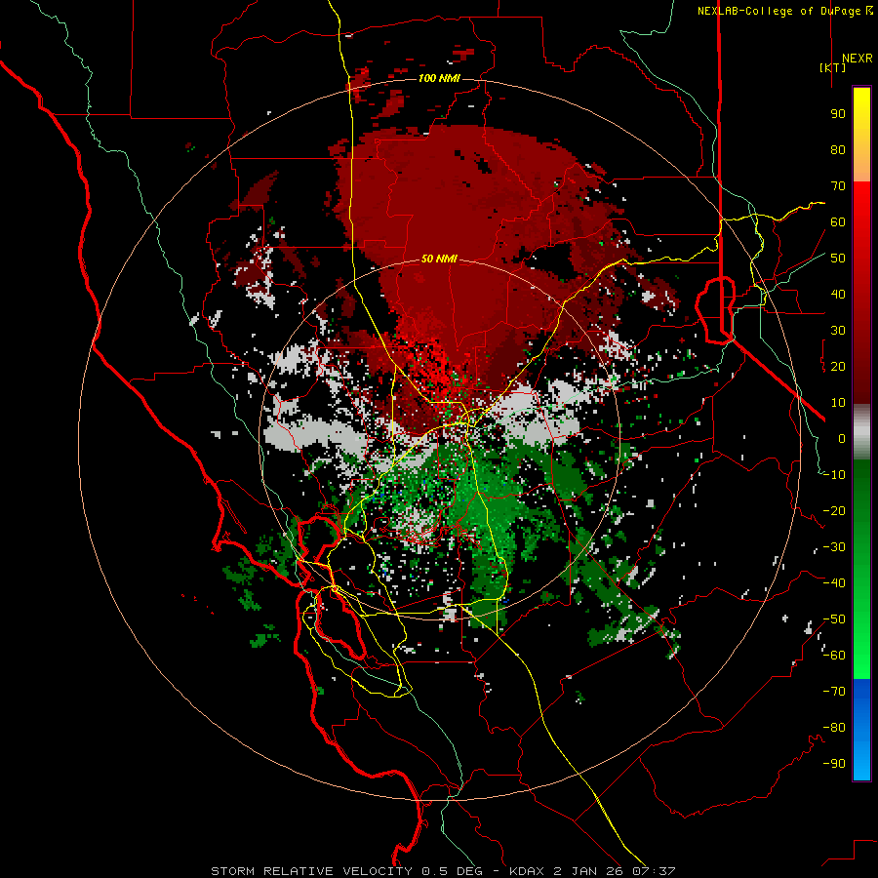The width and height of the screenshot is (878, 878).
Task: Click the 40 value on the velocity scale
Action: tap(838, 294)
